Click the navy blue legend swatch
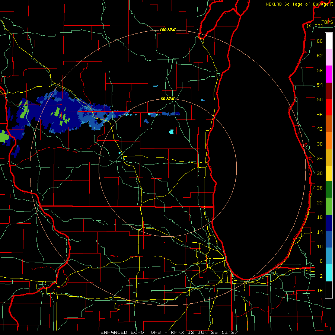The width and height of the screenshot is (335, 335). pos(329,223)
